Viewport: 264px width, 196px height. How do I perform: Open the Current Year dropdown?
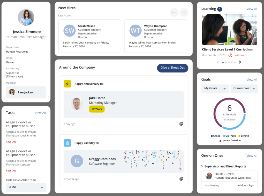(x=244, y=89)
